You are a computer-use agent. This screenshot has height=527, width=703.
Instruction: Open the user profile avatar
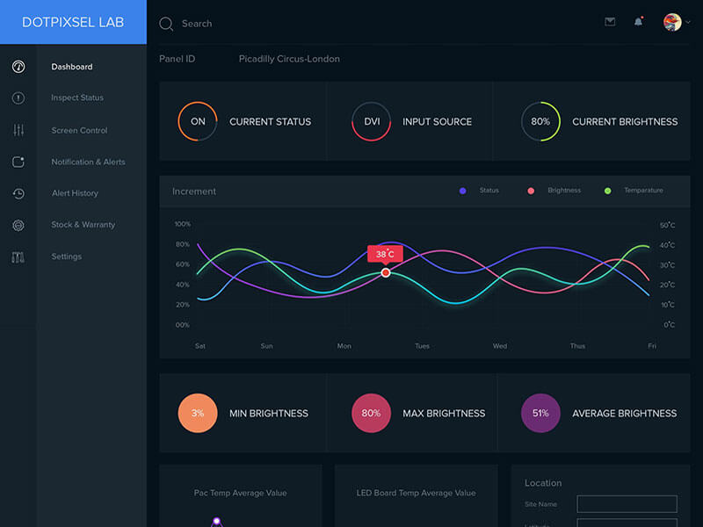coord(672,23)
